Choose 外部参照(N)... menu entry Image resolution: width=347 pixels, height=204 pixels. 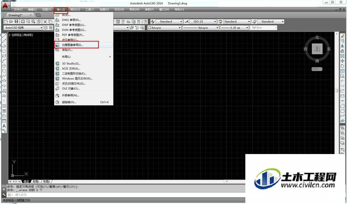[x=84, y=95]
